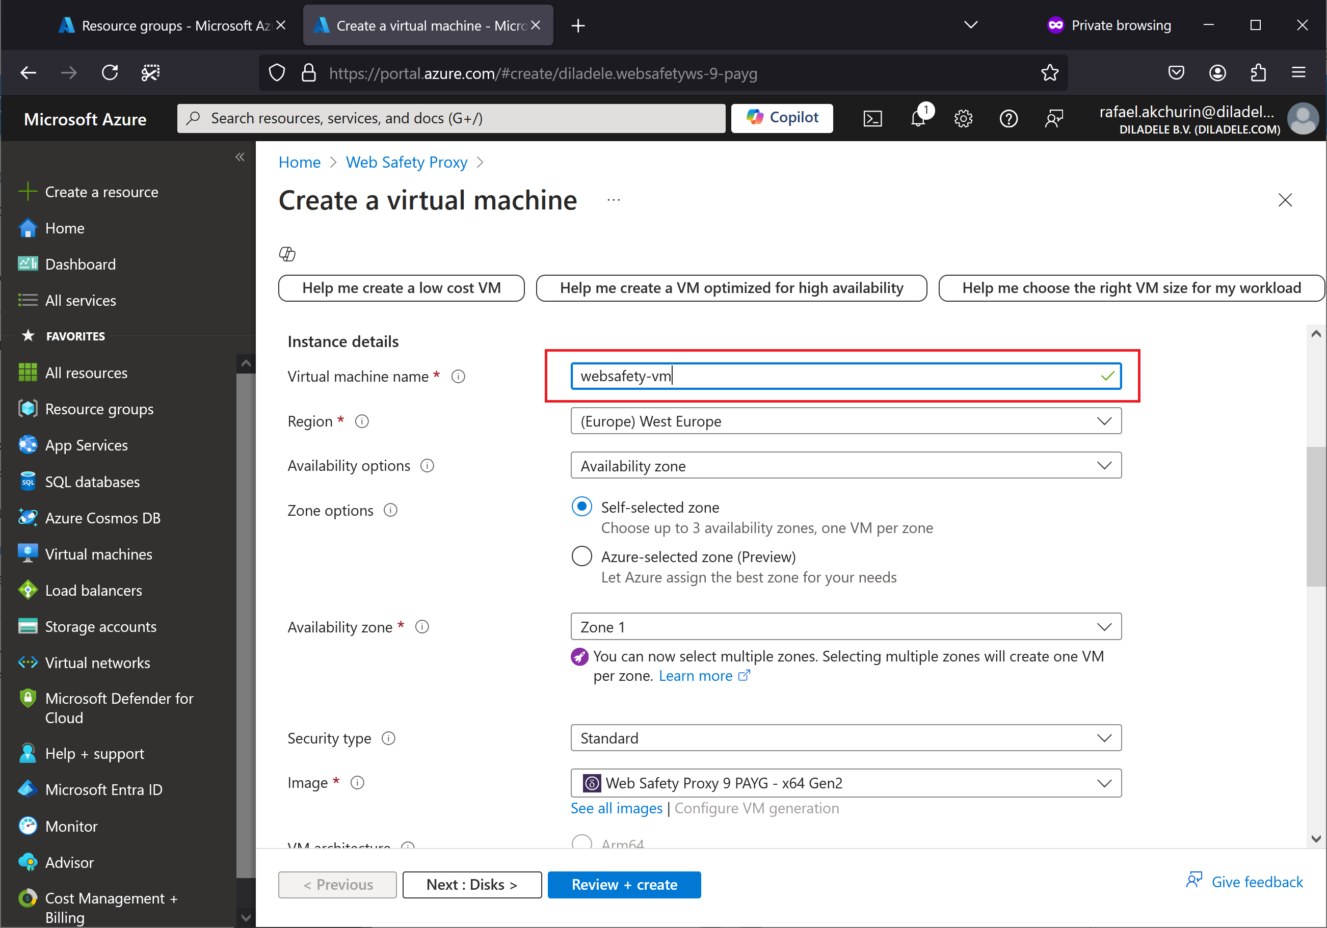Screen dimensions: 1327x928
Task: Go to Dashboard in sidebar
Action: coord(81,264)
